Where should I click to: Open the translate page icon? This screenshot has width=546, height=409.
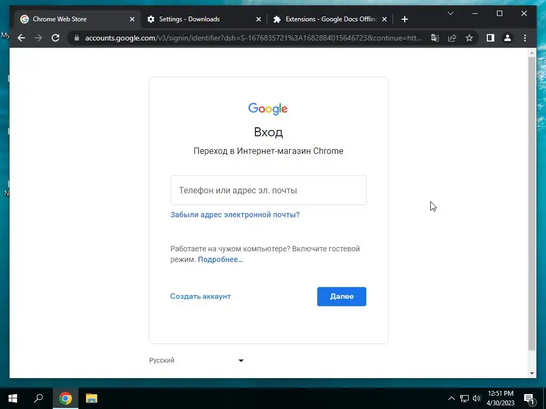[x=435, y=38]
